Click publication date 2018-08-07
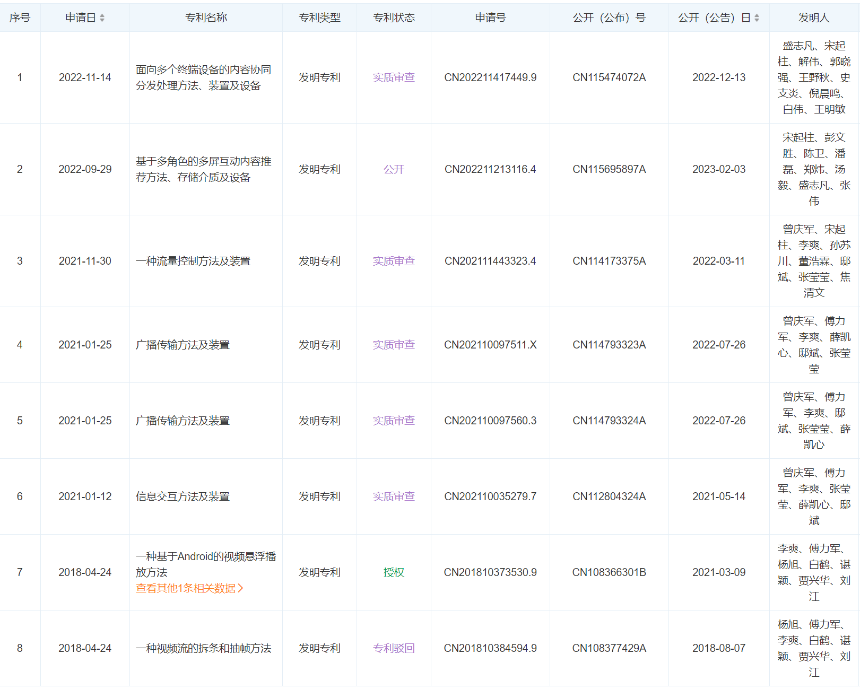860x689 pixels. coord(719,648)
